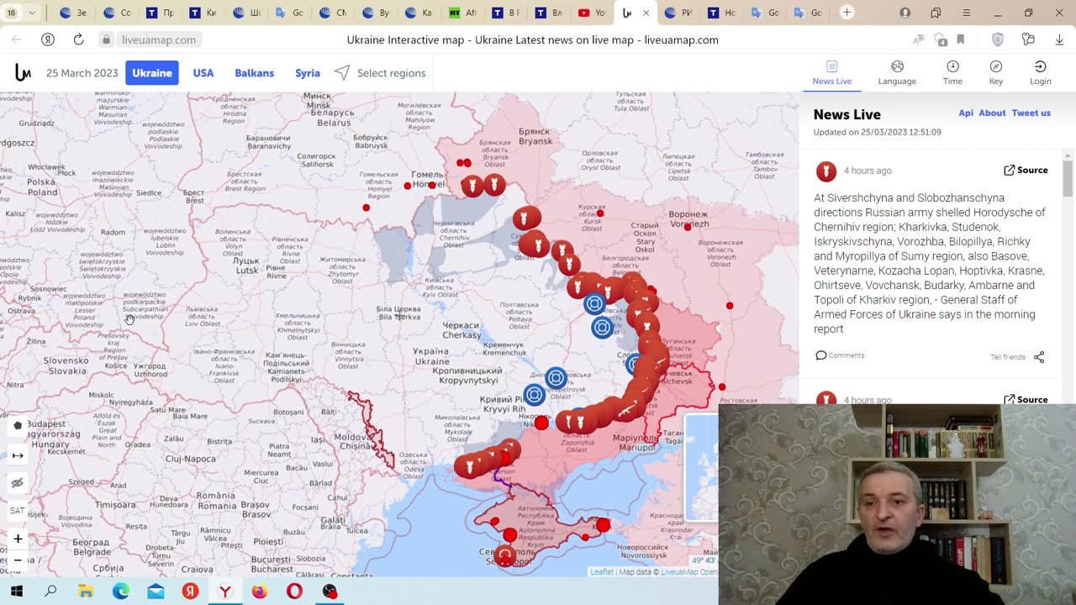Click the date 25 March 2023
1076x605 pixels.
[x=82, y=73]
